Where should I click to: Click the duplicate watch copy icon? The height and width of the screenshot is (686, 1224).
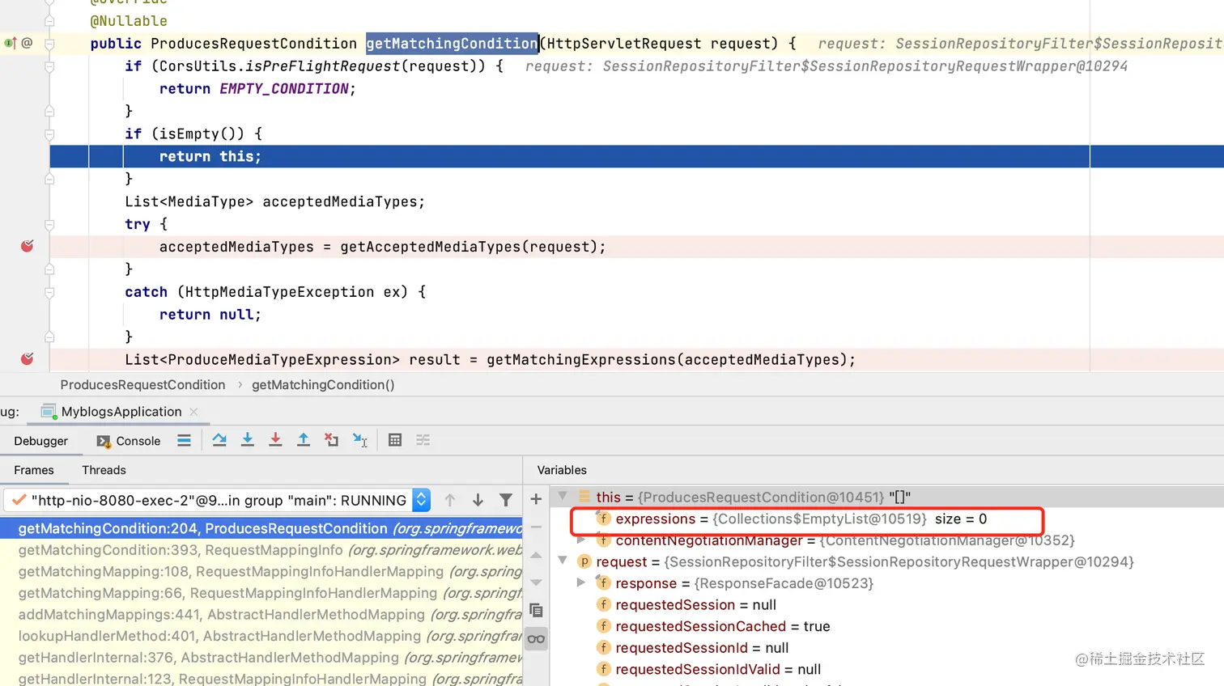(536, 611)
